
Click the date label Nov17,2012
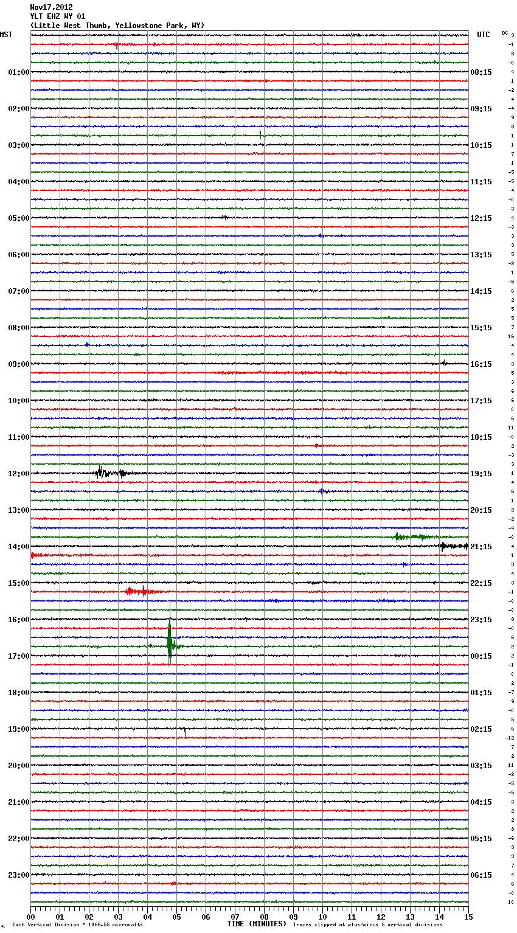pyautogui.click(x=51, y=7)
